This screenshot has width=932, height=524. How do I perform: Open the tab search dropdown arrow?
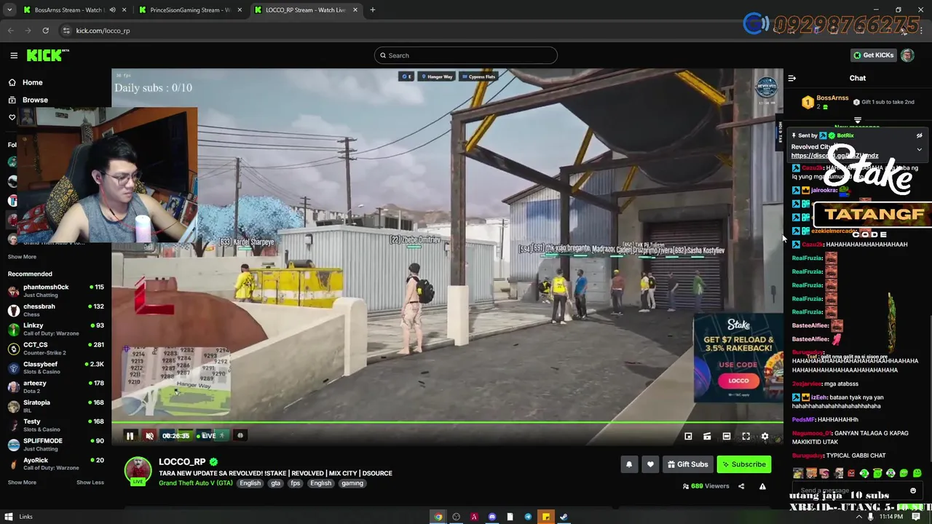pos(9,10)
